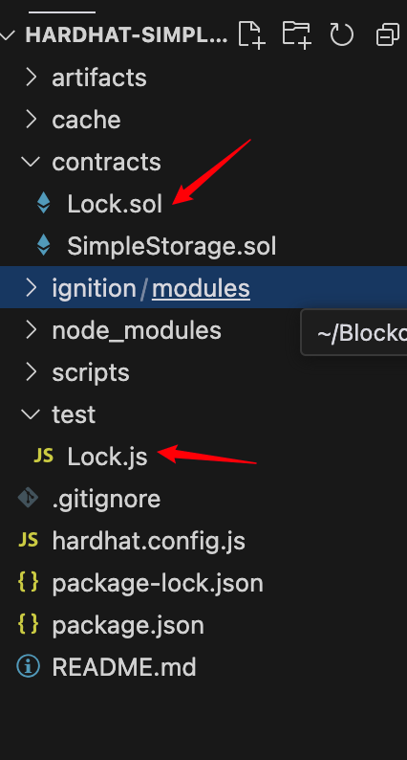The image size is (407, 760).
Task: Collapse the test folder chevron
Action: pos(31,414)
